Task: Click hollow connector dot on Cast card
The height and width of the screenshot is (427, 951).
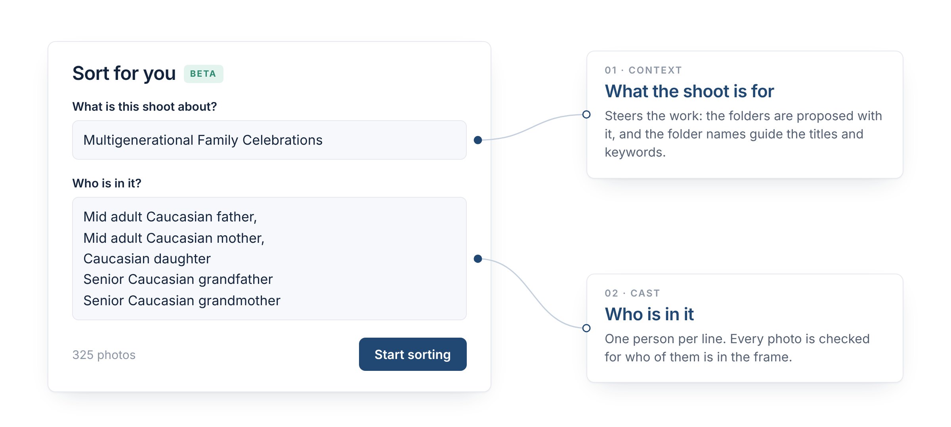Action: [586, 328]
